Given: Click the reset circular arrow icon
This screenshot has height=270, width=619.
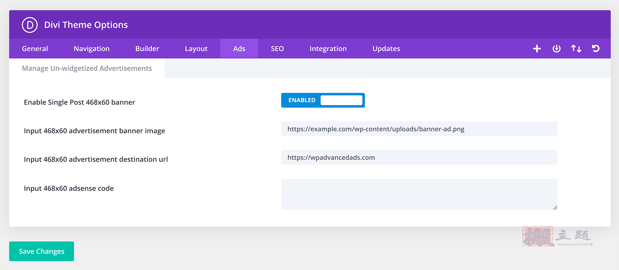Looking at the screenshot, I should coord(596,49).
